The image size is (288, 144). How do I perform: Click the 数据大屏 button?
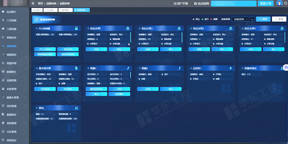(x=266, y=3)
